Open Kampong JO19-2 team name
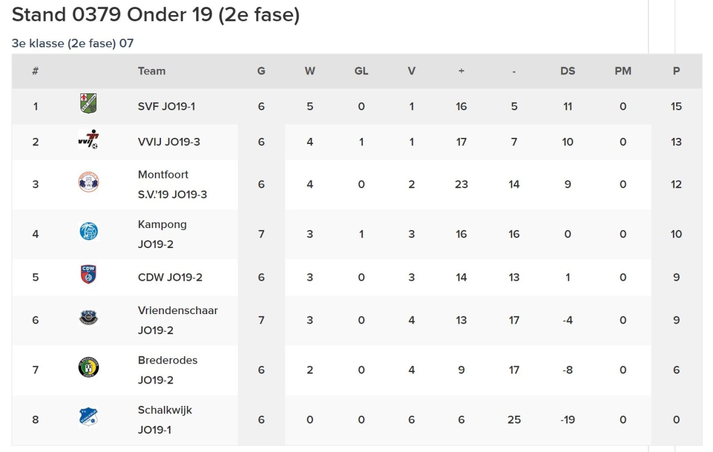Screen dimensions: 713x452 point(163,234)
